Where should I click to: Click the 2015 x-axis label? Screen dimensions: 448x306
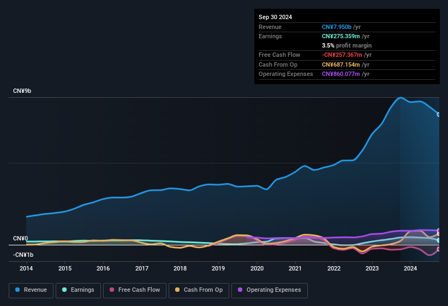[x=65, y=268]
